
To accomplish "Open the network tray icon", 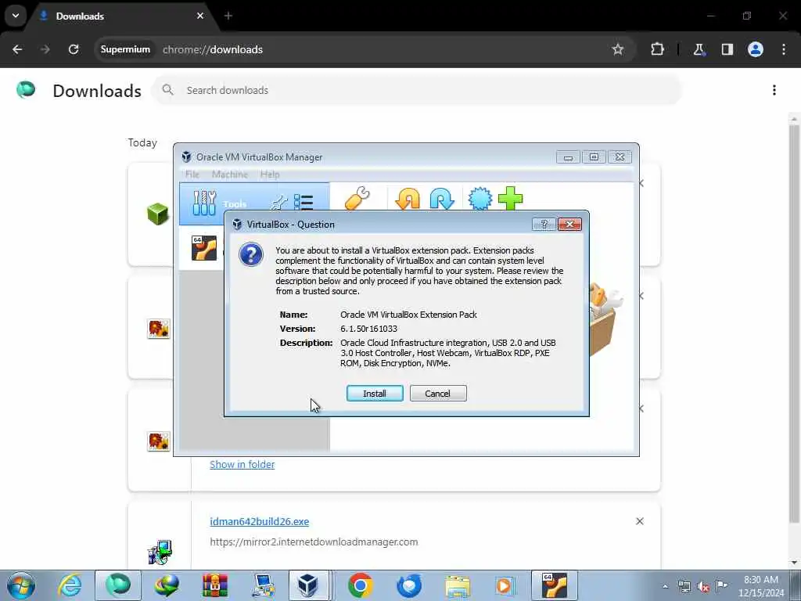I will (684, 587).
